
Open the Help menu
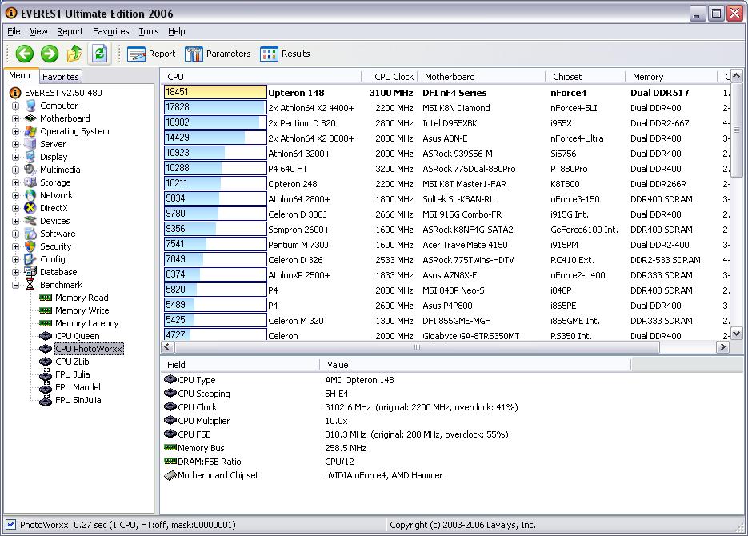[x=177, y=31]
